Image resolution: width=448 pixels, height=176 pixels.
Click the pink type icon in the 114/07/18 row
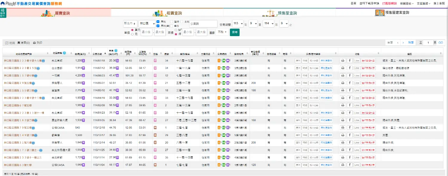[155, 61]
